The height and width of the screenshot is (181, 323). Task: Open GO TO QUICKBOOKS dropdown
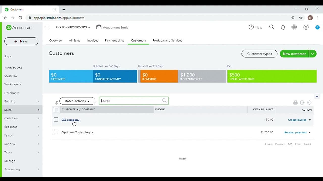tap(73, 27)
